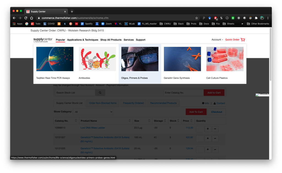Open the Support menu
The image size is (282, 173).
click(x=141, y=40)
